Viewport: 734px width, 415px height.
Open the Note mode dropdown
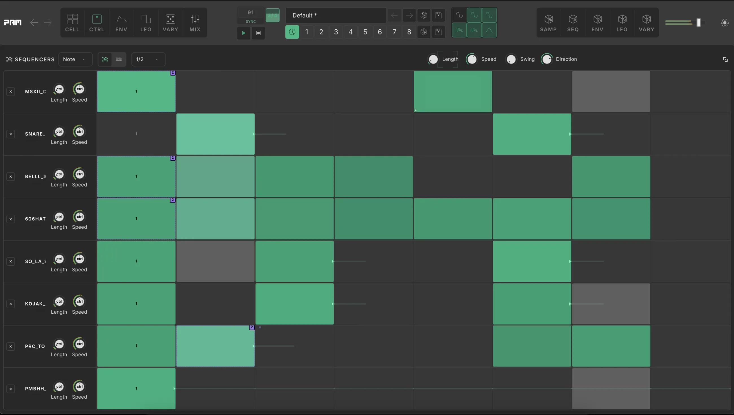tap(75, 59)
